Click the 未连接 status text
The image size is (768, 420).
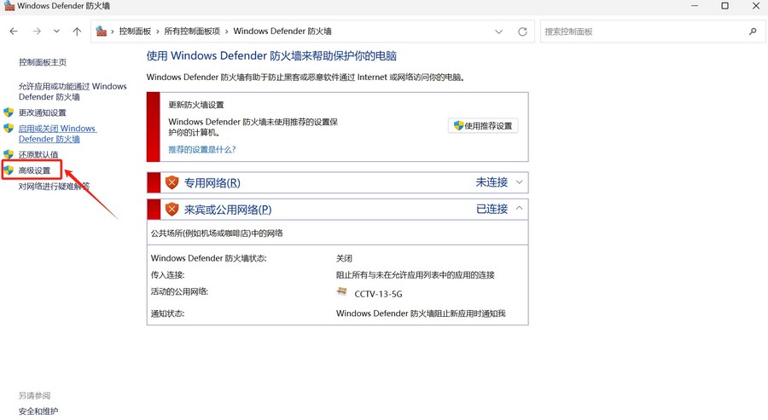[492, 182]
